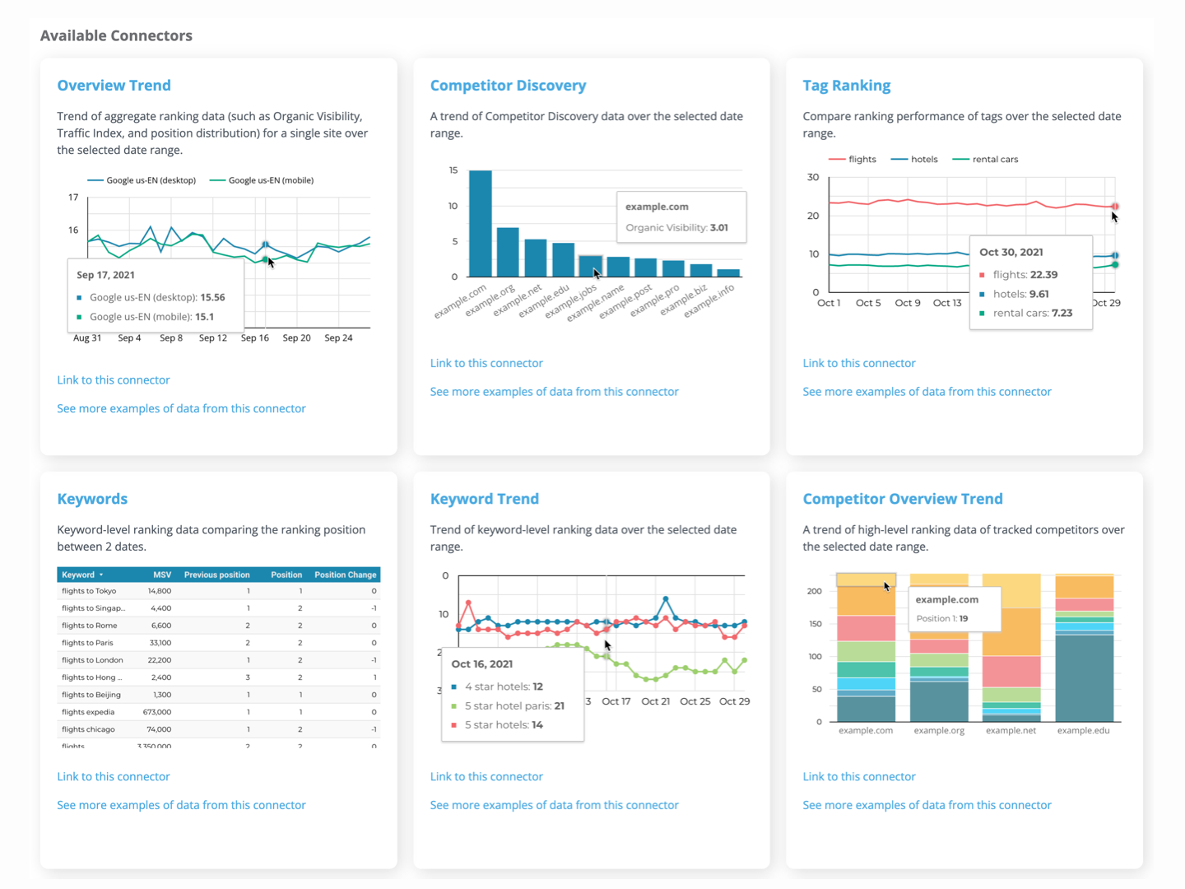Open the Keywords connector title
Screen dimensions: 1185x889
[x=92, y=499]
